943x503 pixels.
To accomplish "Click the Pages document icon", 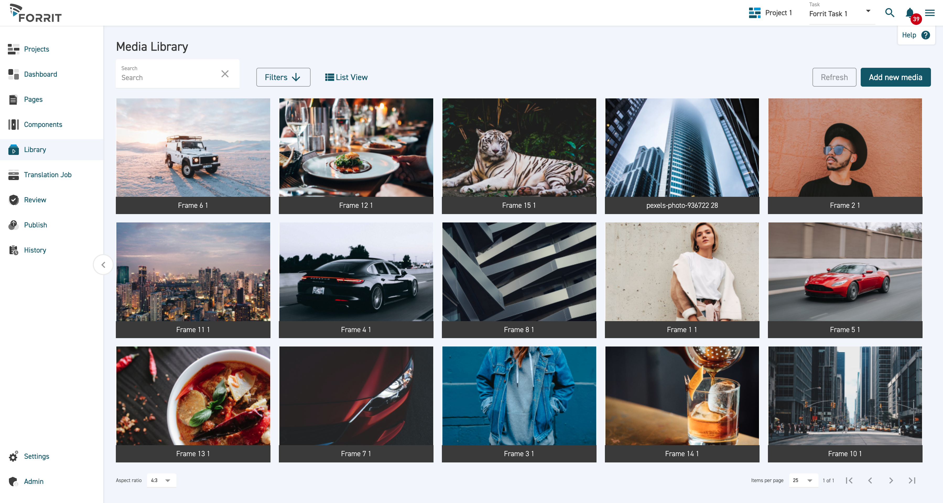I will click(14, 99).
